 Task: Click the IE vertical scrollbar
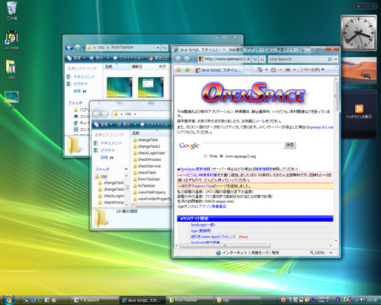pyautogui.click(x=336, y=97)
